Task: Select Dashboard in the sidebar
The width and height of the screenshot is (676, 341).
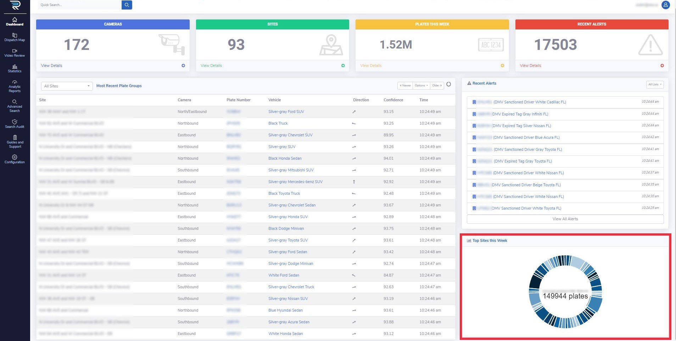Action: point(15,22)
